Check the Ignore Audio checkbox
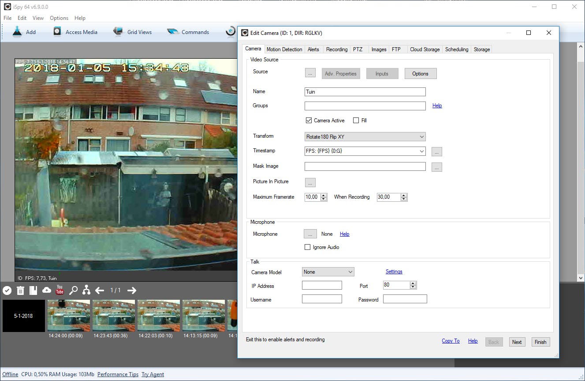This screenshot has height=381, width=585. [308, 247]
